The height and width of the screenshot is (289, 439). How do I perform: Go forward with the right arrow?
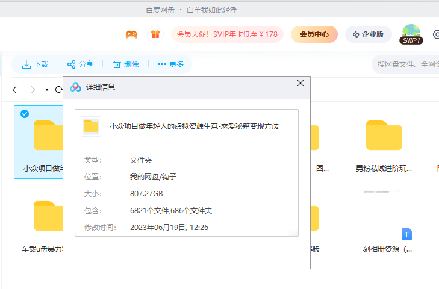click(x=33, y=90)
